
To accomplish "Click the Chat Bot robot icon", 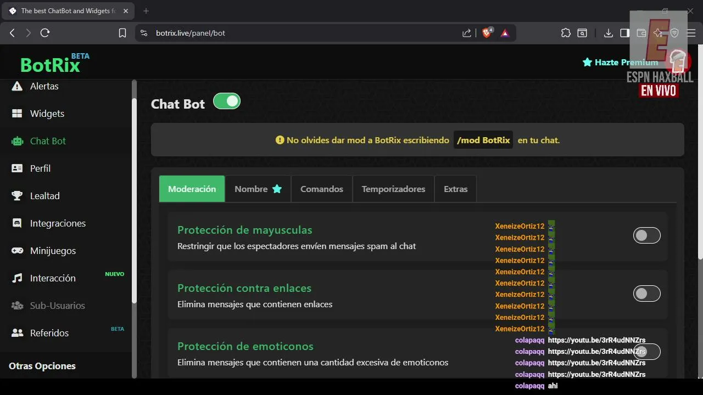I will click(x=18, y=141).
